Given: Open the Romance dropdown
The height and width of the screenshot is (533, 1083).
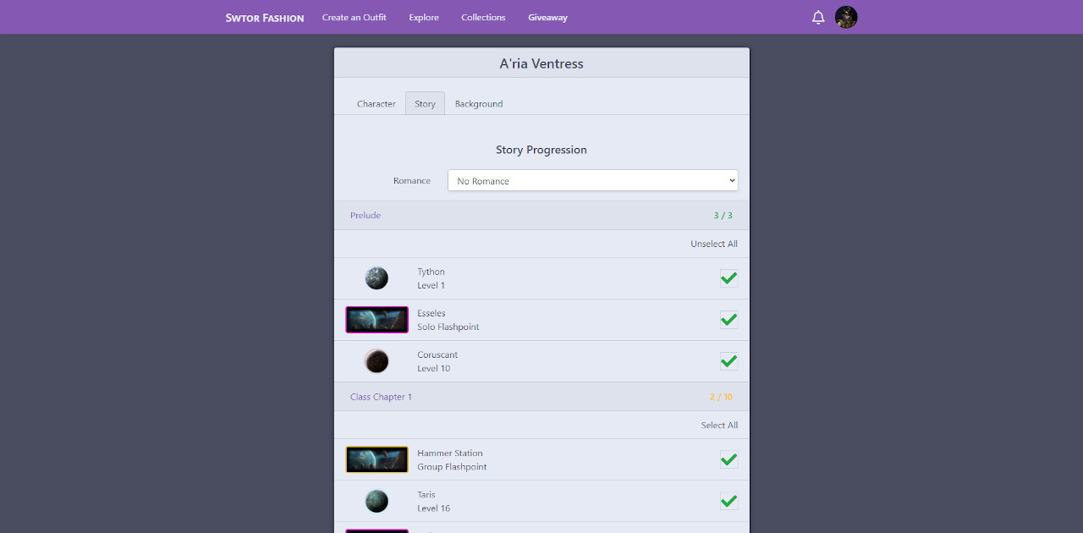Looking at the screenshot, I should click(592, 180).
